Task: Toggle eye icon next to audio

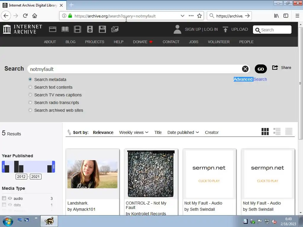Action: pos(10,198)
